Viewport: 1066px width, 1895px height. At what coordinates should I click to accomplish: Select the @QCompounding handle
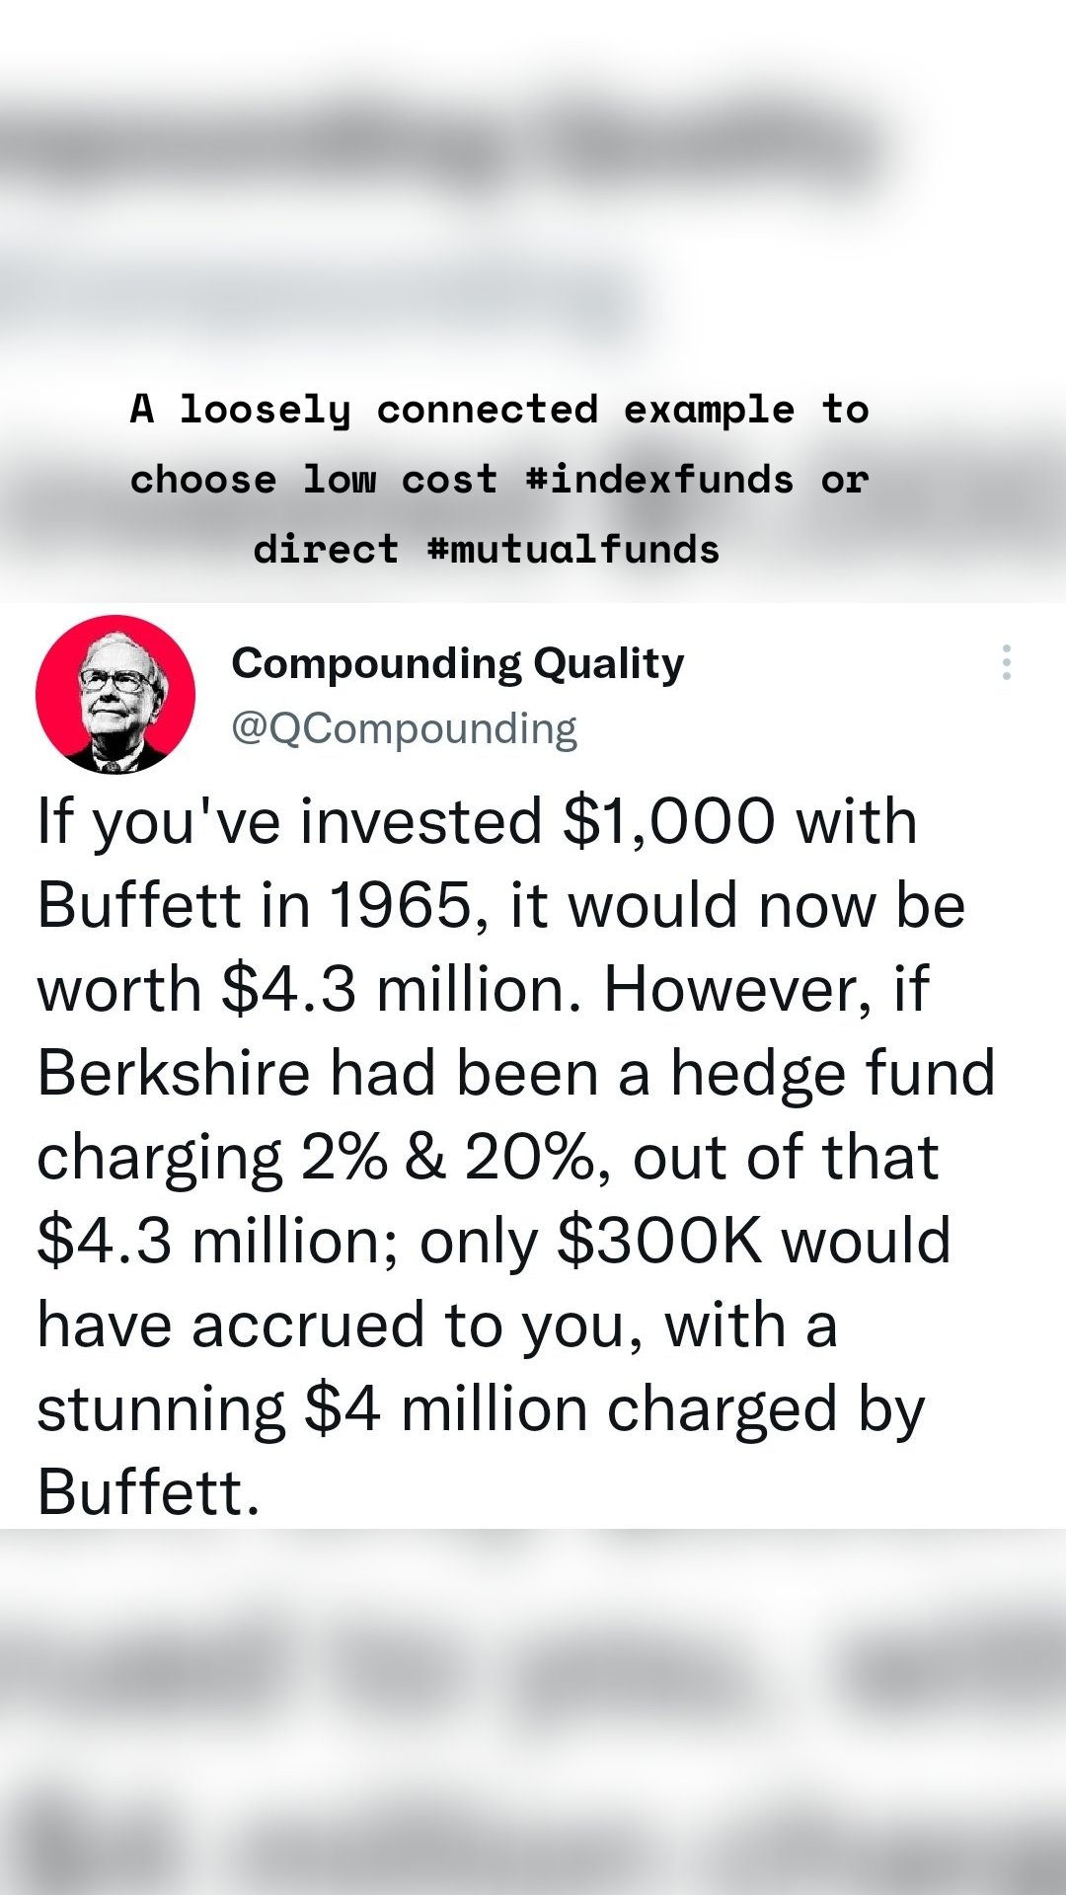tap(405, 727)
